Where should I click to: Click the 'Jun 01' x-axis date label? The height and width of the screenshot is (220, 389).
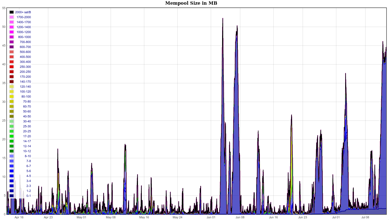(211, 217)
